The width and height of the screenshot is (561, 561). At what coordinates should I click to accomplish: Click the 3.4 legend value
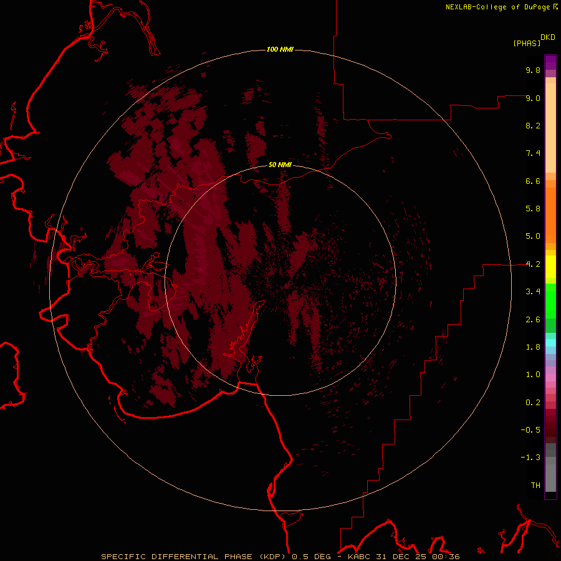click(x=533, y=292)
